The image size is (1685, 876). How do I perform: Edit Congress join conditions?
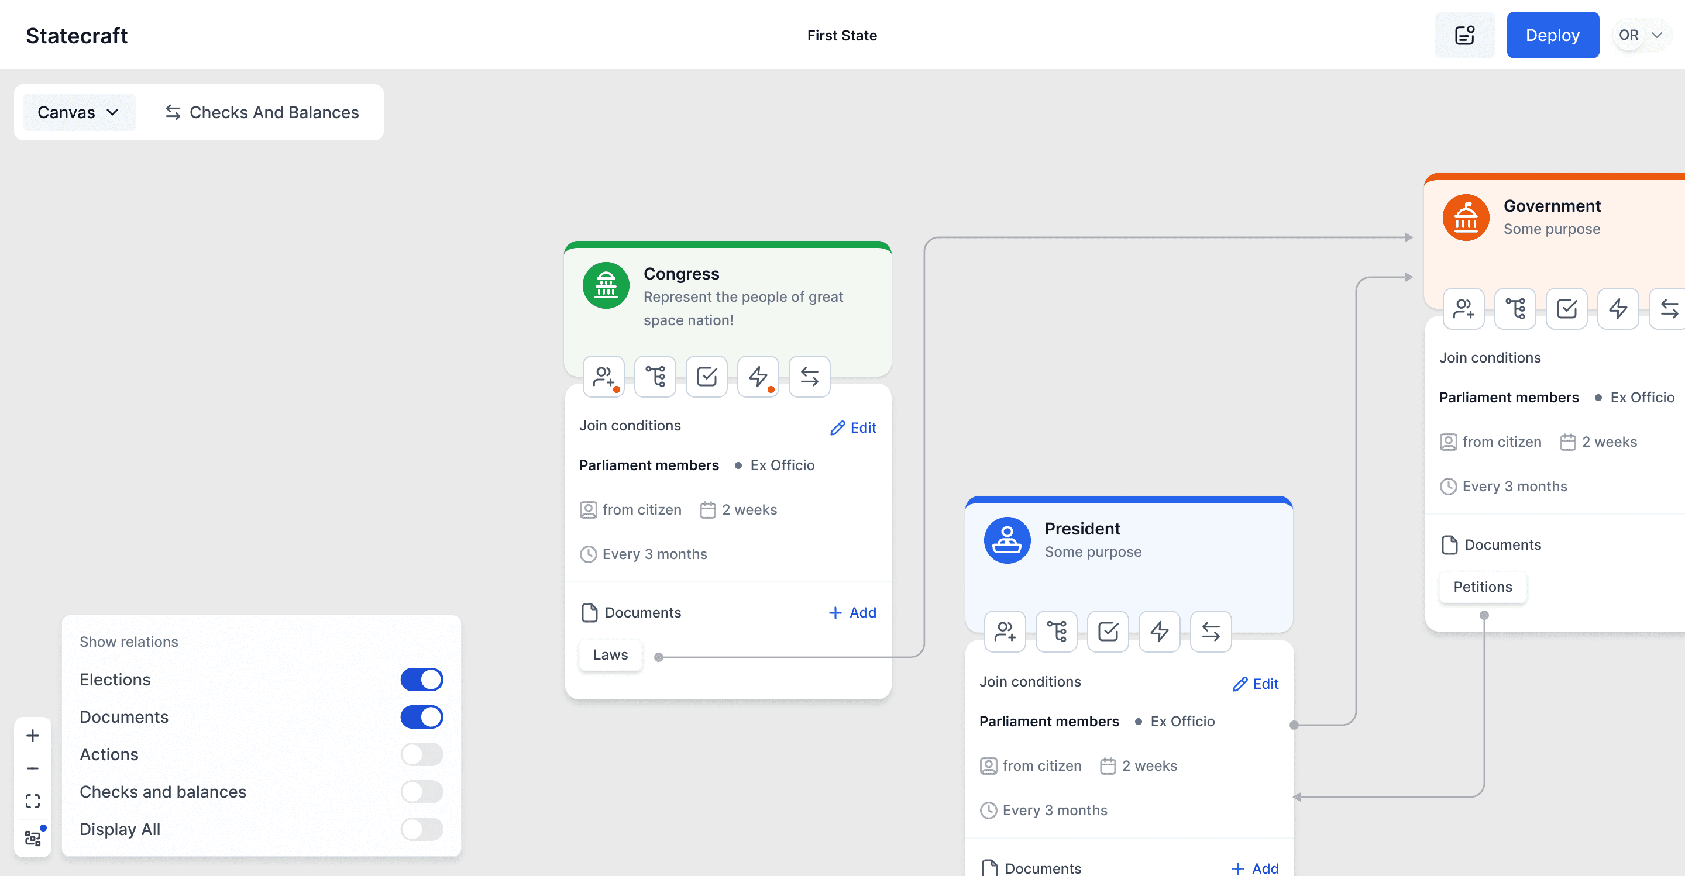(x=853, y=427)
